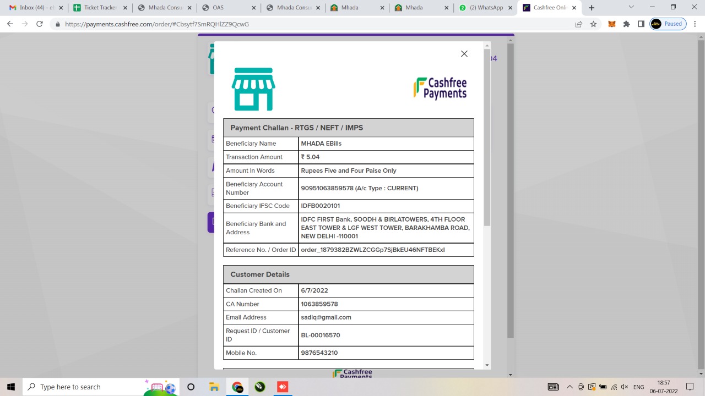The height and width of the screenshot is (396, 705).
Task: Click the address bar URL
Action: click(x=157, y=24)
